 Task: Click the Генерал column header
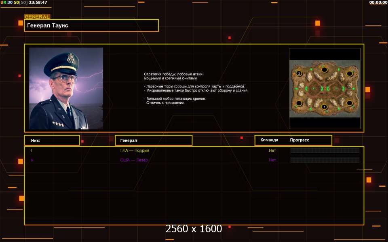tap(154, 140)
